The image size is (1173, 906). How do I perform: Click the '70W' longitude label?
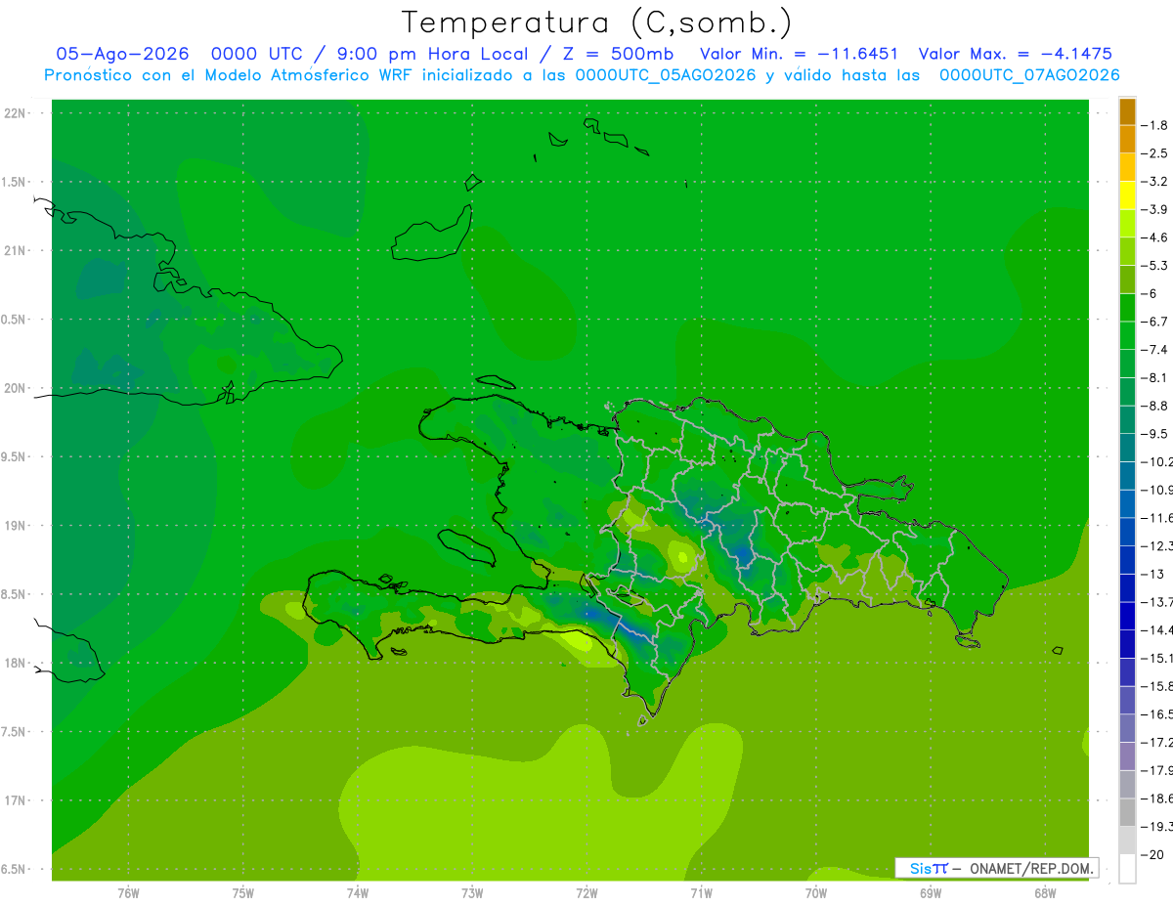(815, 893)
